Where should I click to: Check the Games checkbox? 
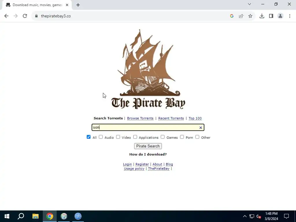162,137
